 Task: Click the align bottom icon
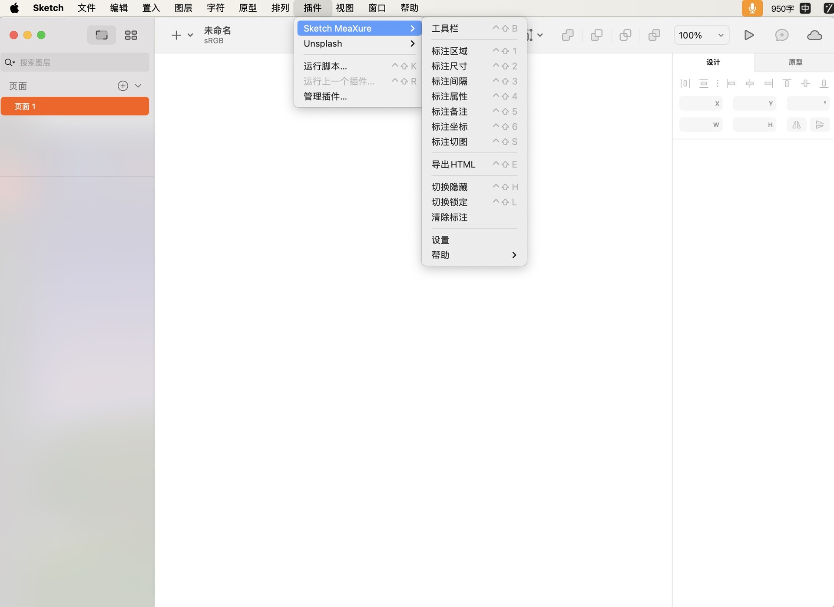click(824, 83)
